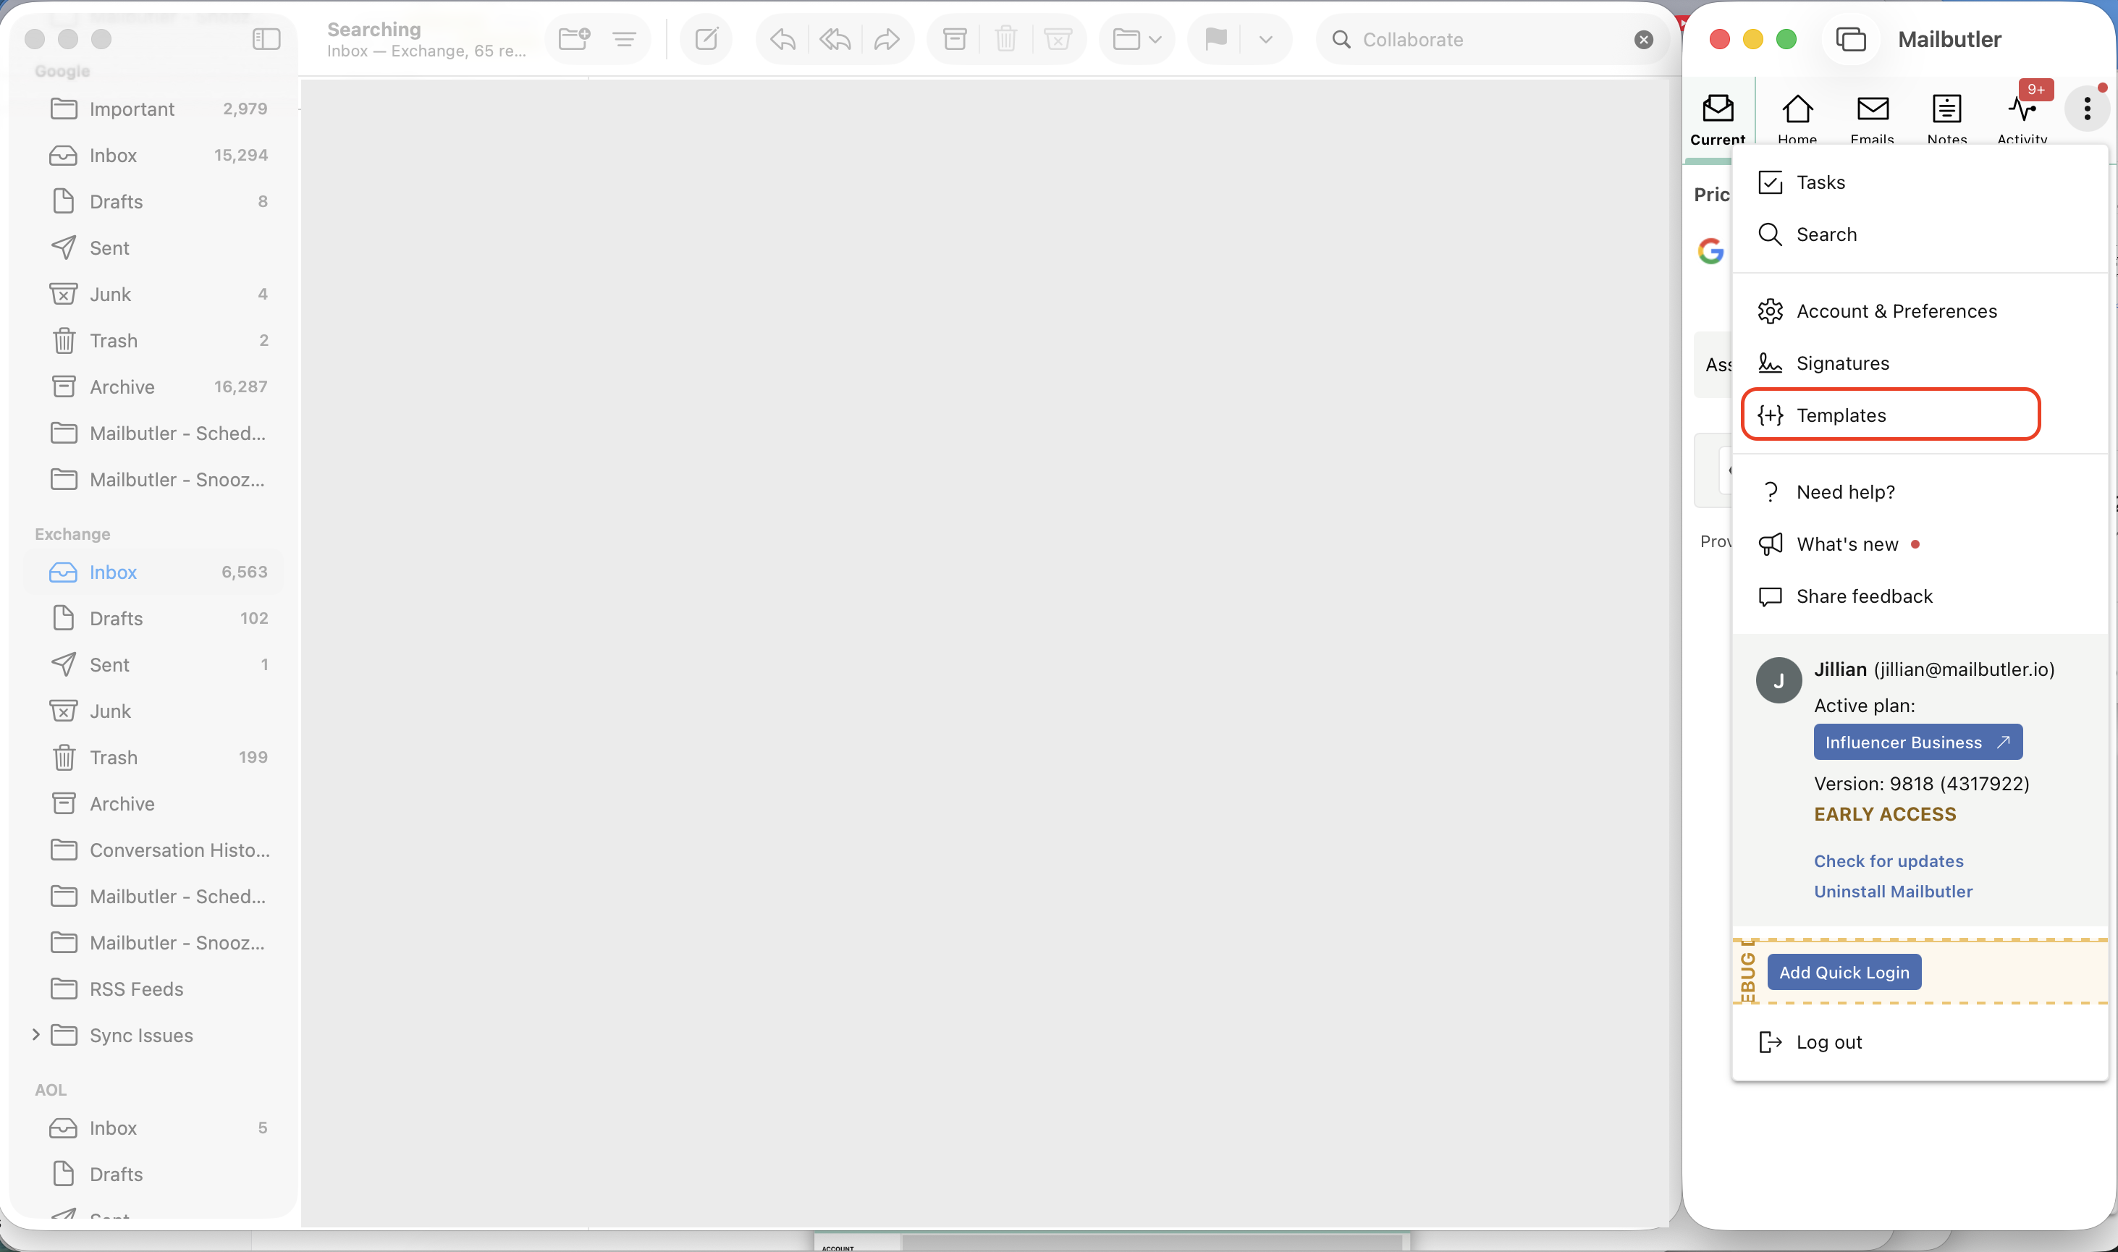Click the Exchange section header
The width and height of the screenshot is (2118, 1252).
[x=72, y=534]
